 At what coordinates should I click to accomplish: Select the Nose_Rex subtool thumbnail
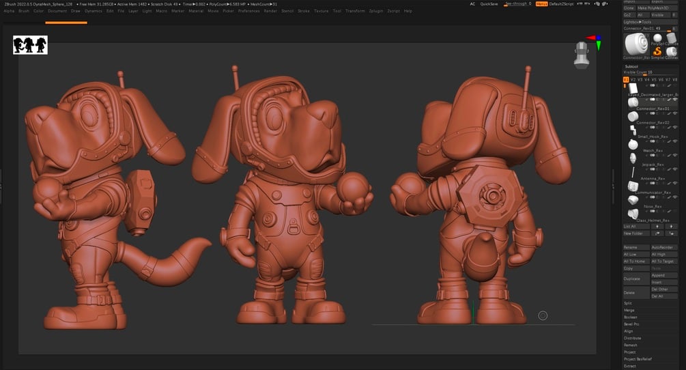(633, 200)
